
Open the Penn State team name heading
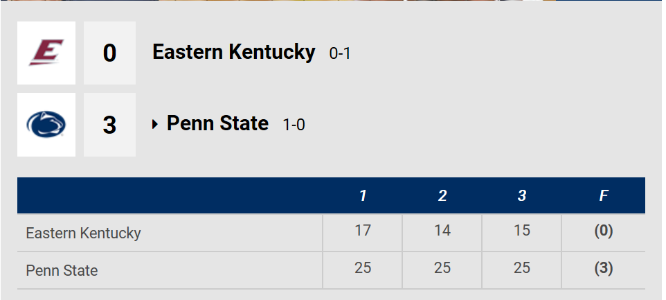point(217,123)
